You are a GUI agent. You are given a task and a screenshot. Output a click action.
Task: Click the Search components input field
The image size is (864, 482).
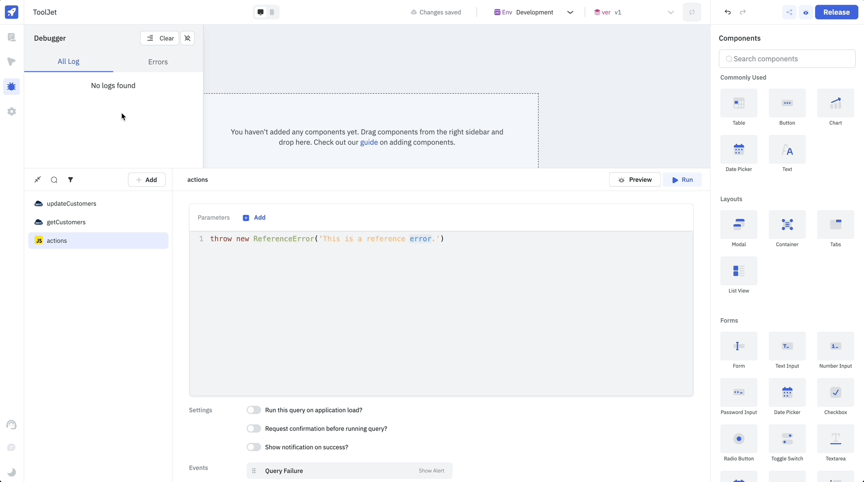point(787,59)
